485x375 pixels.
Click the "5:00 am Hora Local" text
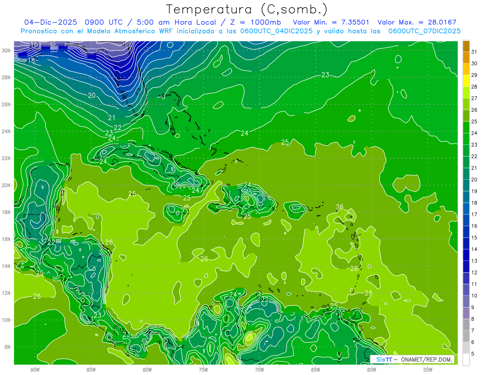point(177,22)
